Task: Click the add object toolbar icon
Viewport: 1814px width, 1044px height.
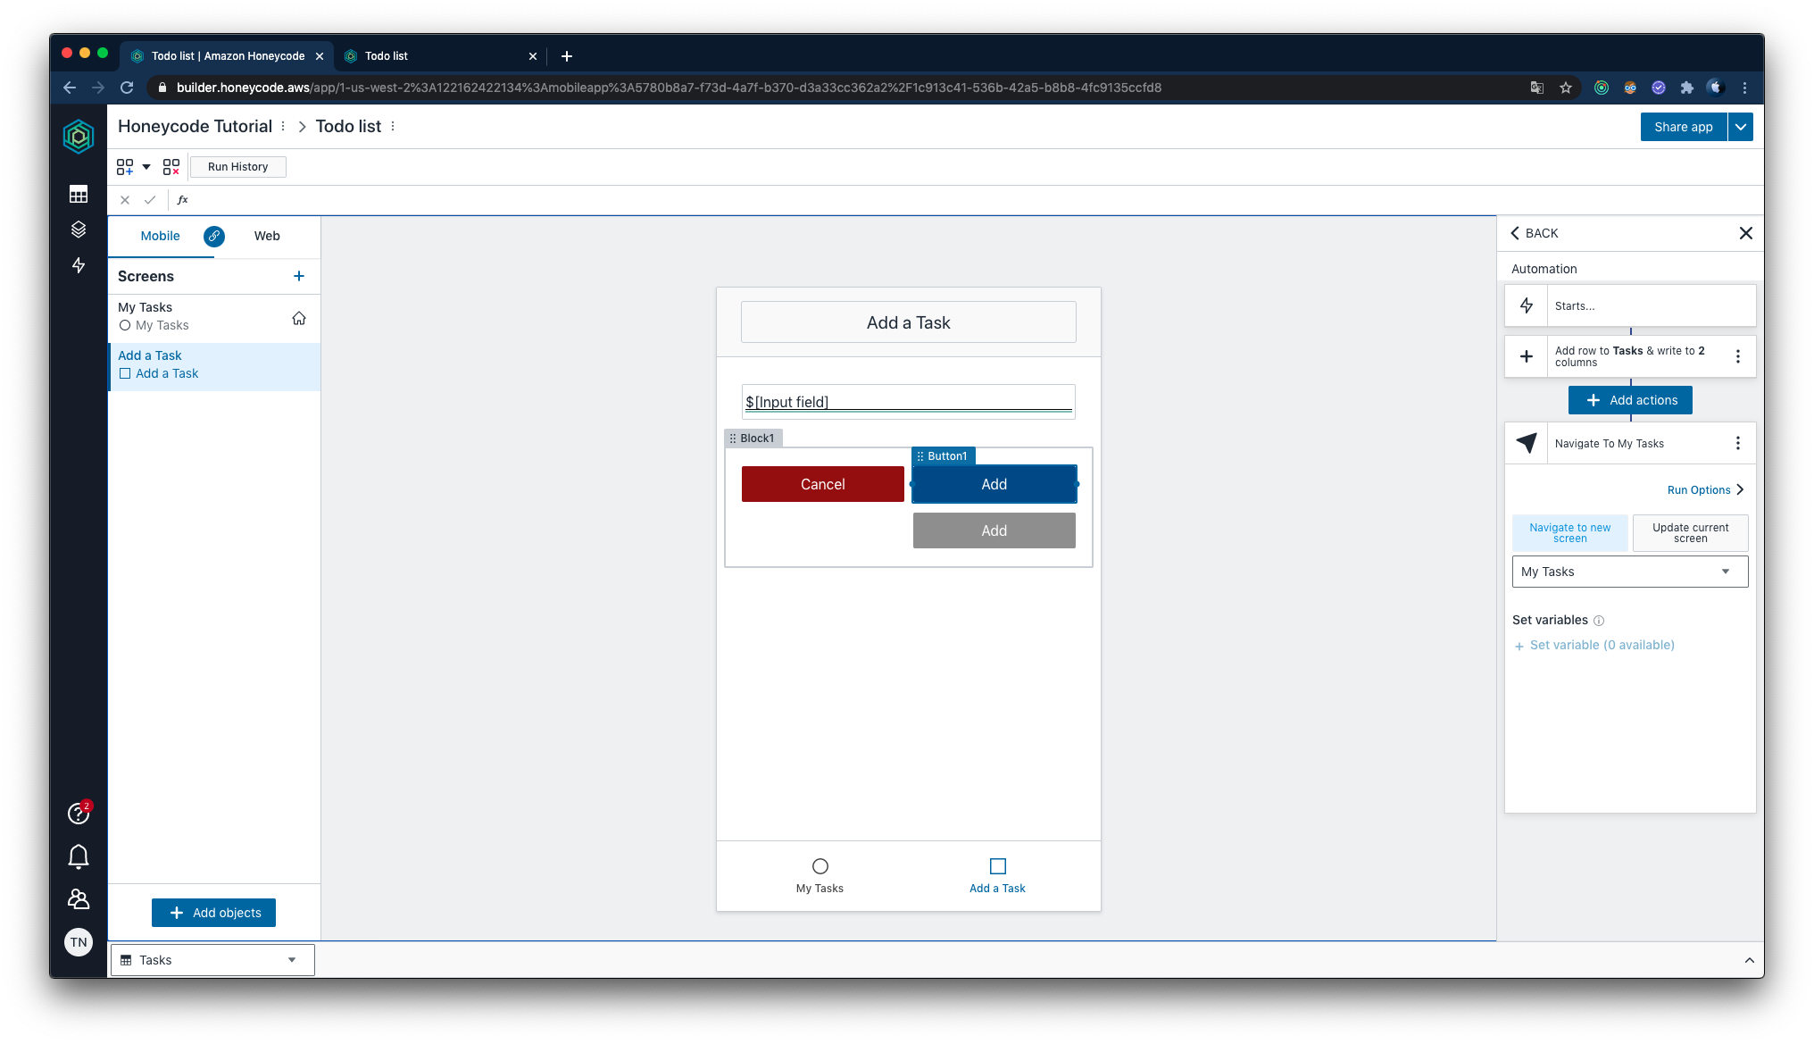Action: 125,167
